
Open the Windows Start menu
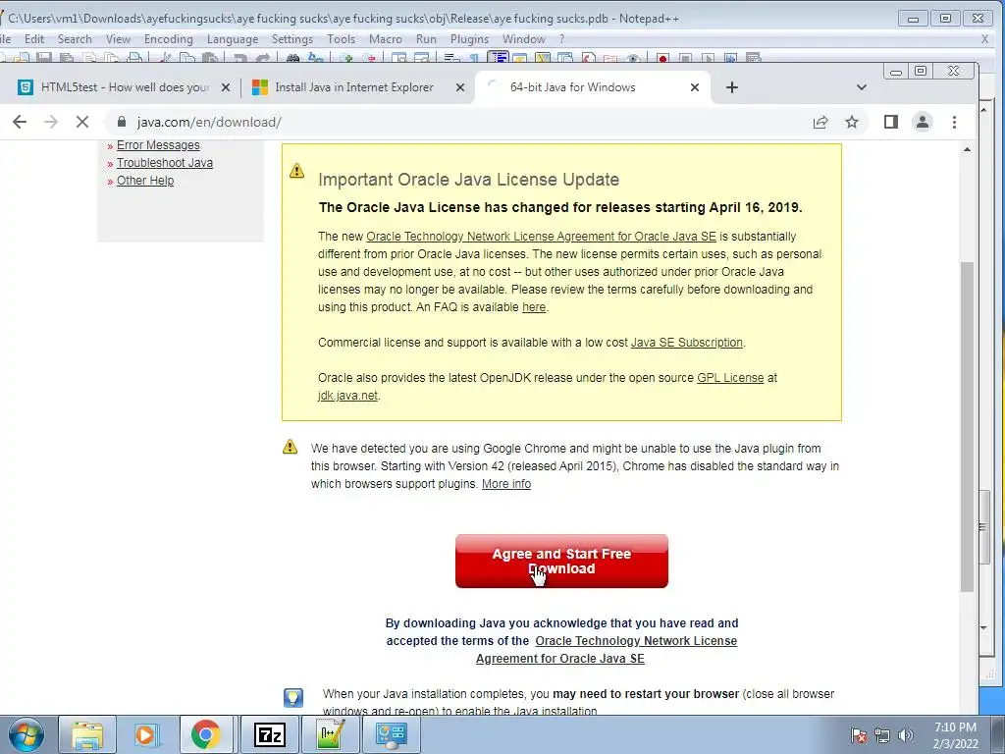pos(26,734)
